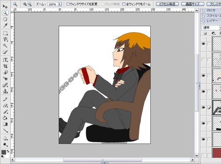This screenshot has height=164, width=221.
Task: Select the Paint Bucket tool
Action: [5, 118]
